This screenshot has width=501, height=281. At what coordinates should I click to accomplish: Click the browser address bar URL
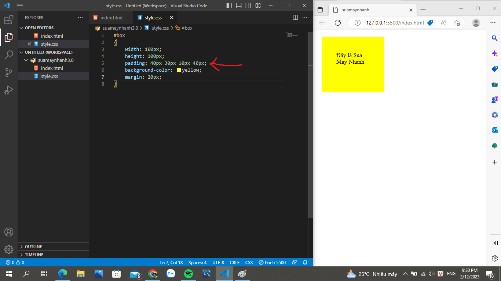click(x=395, y=23)
